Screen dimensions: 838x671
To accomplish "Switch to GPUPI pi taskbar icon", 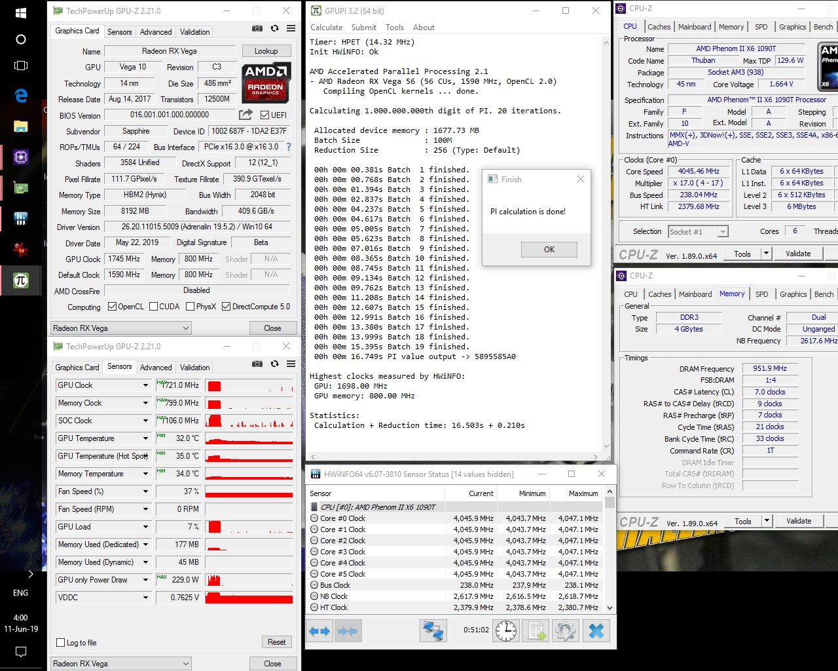I will [x=21, y=281].
